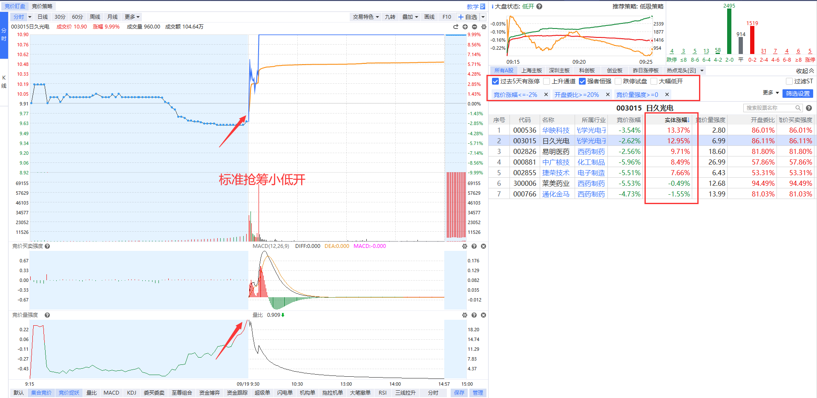
Task: Click search magnifier in stock name box
Action: [798, 108]
